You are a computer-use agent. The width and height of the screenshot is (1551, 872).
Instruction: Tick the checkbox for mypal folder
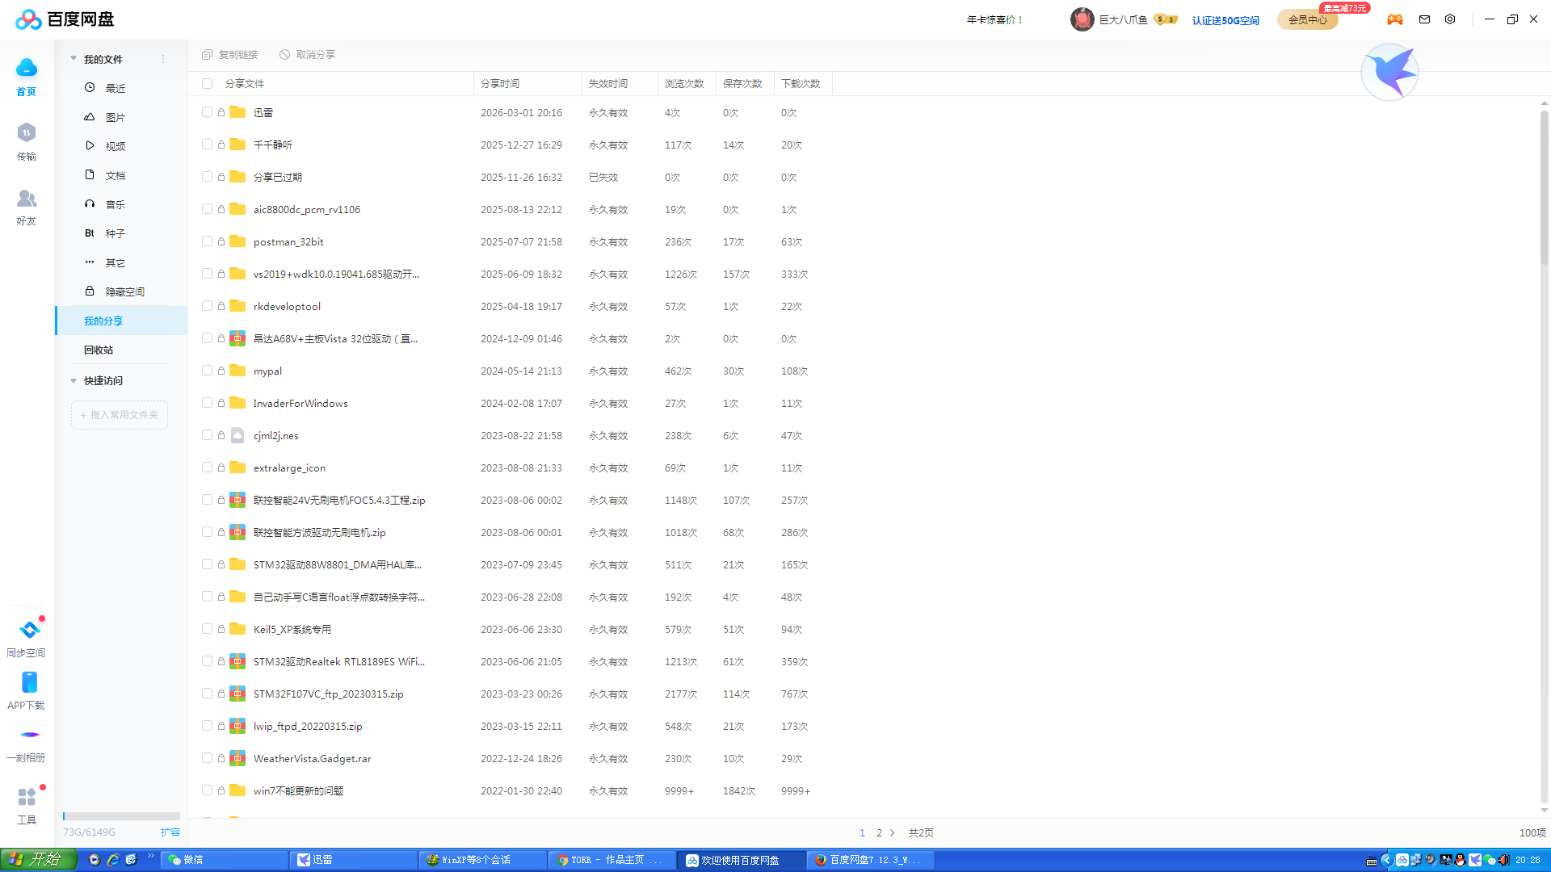tap(208, 371)
